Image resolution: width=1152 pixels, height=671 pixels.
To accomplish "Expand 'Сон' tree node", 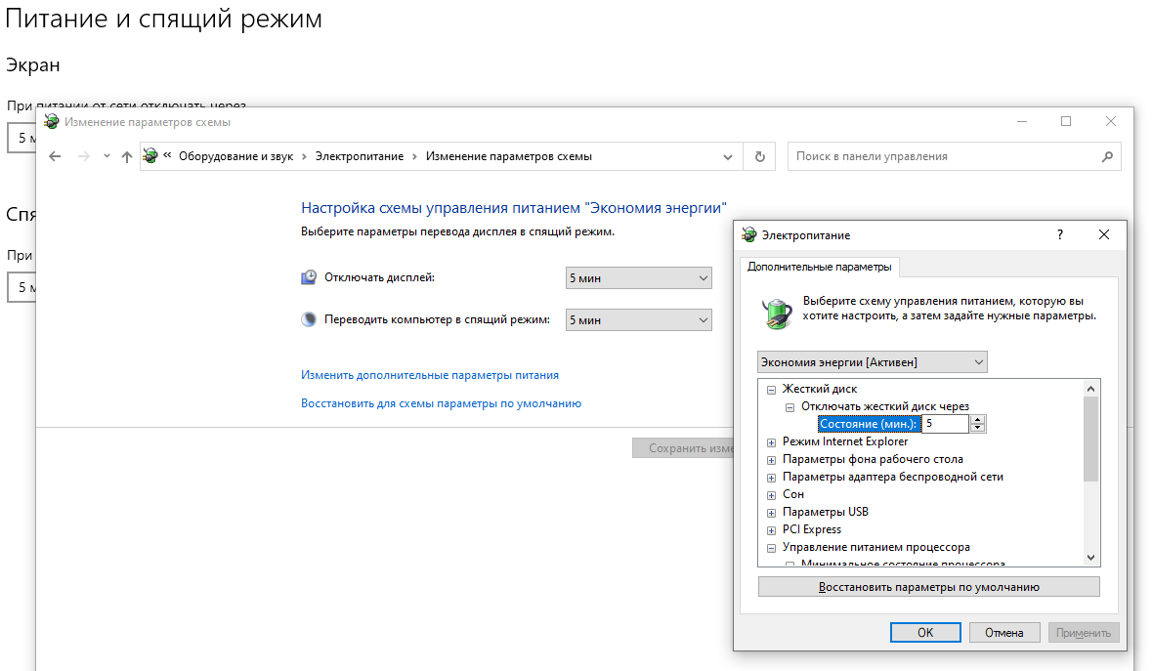I will (x=772, y=495).
